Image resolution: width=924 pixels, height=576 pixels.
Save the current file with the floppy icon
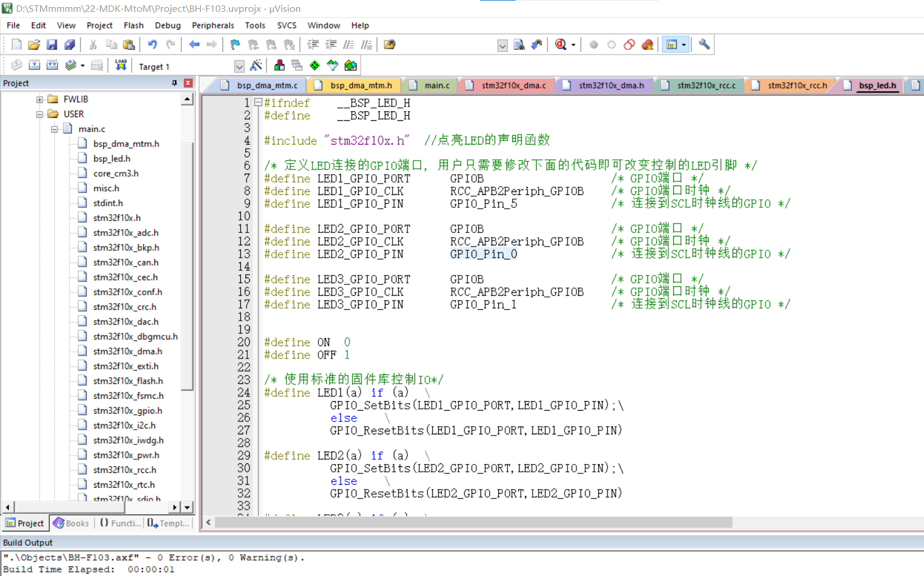52,44
